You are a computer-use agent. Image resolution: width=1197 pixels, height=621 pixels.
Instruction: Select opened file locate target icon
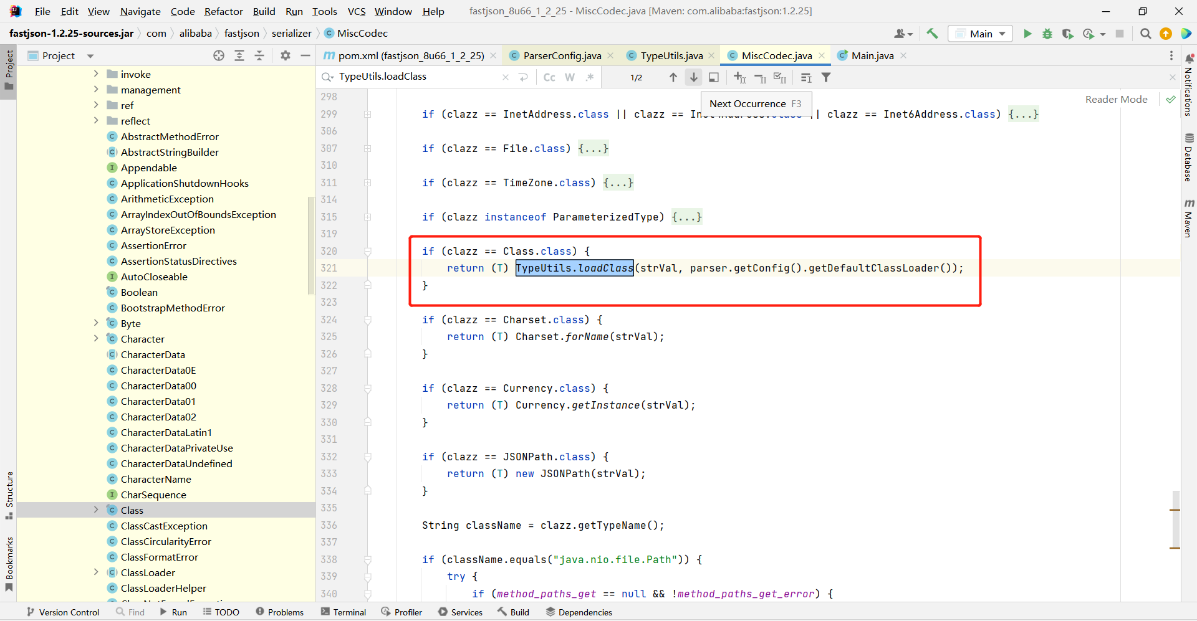[219, 55]
